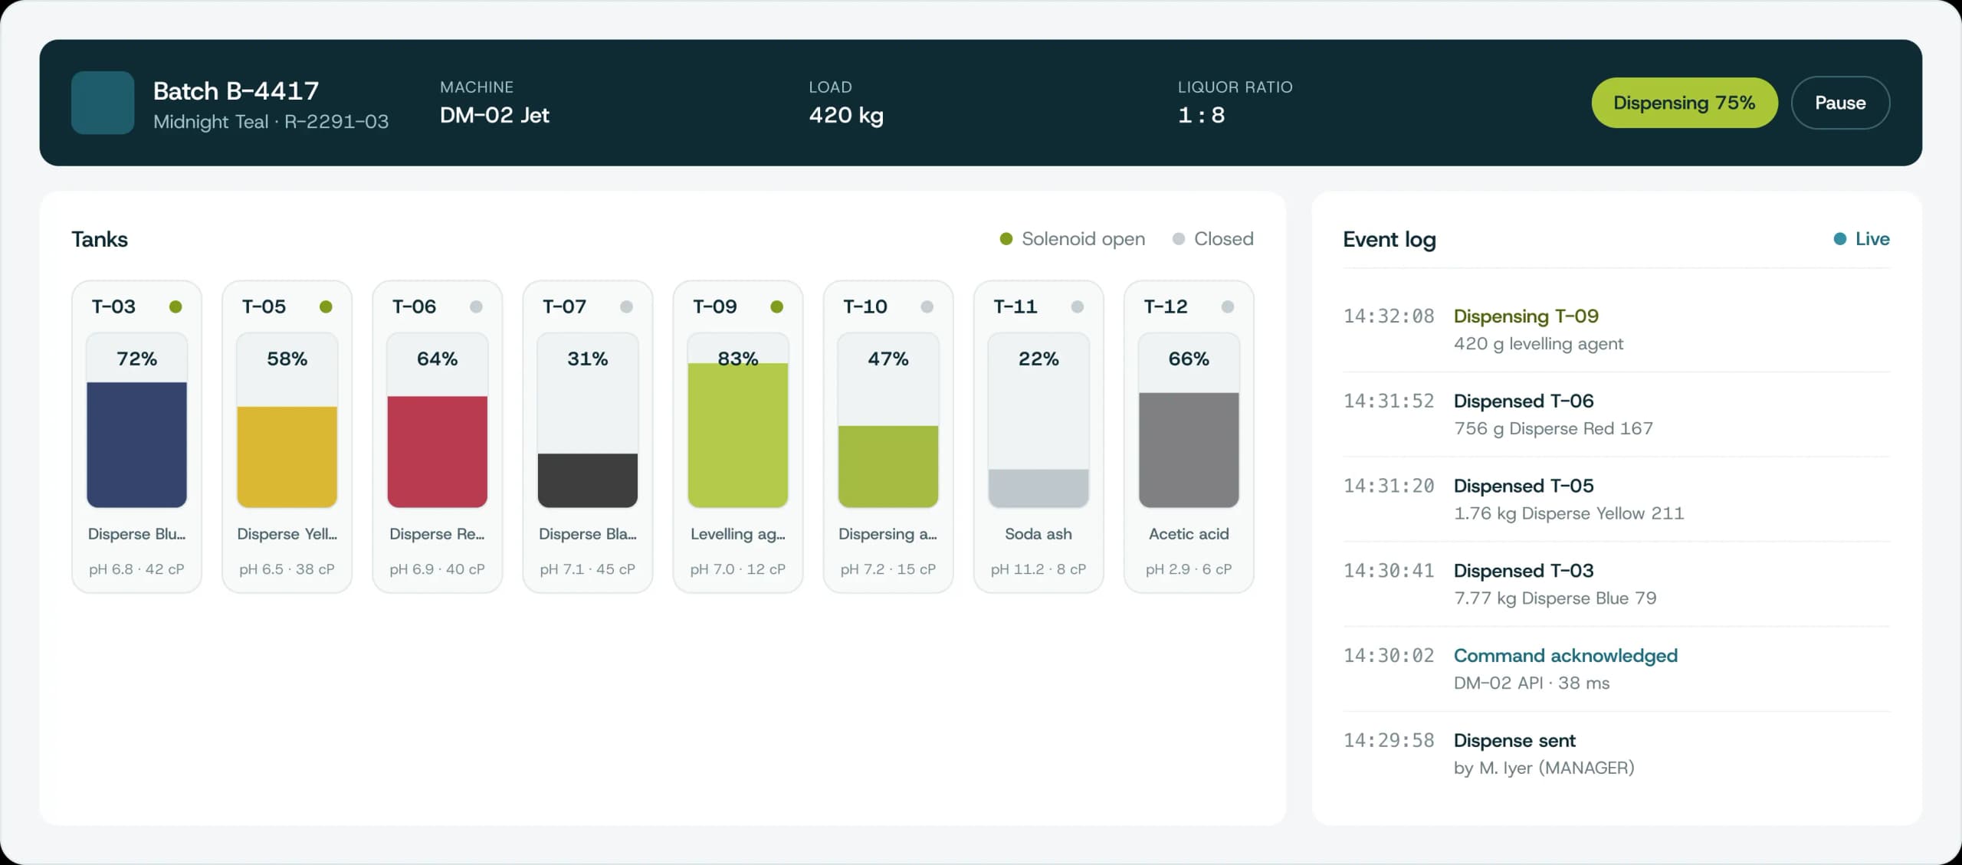Open the Dispensed T-03 event entry
The width and height of the screenshot is (1962, 865).
pos(1616,585)
